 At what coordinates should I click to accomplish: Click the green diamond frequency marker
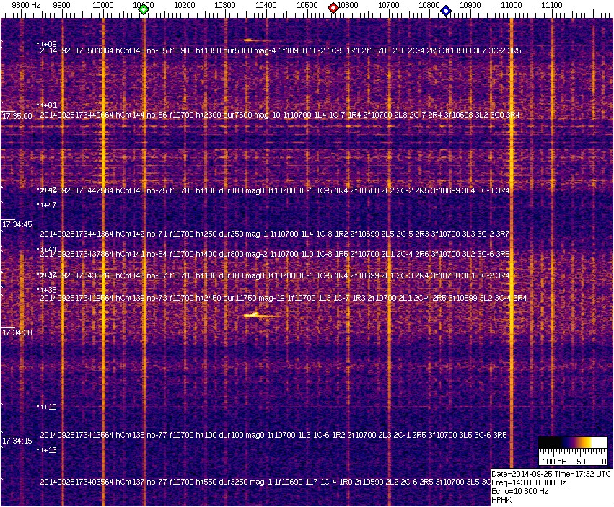point(144,9)
